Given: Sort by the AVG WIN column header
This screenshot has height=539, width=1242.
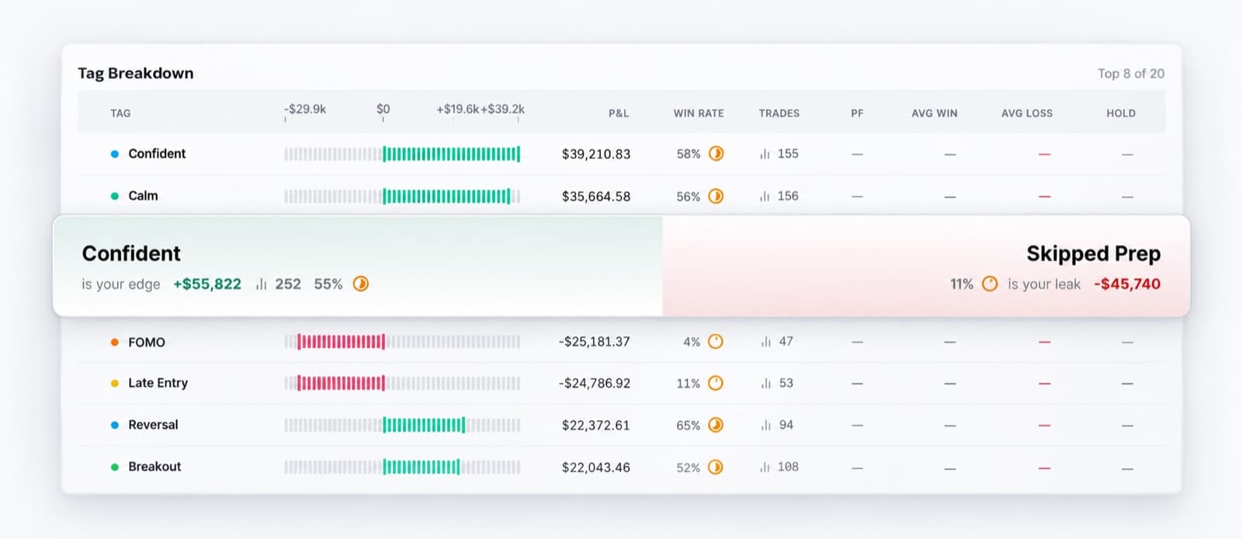Looking at the screenshot, I should coord(935,113).
